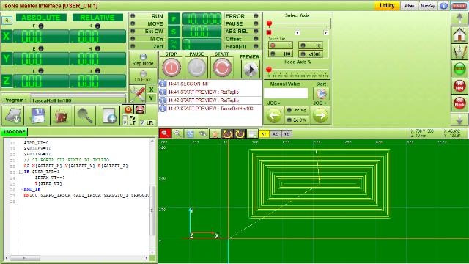The width and height of the screenshot is (469, 264).
Task: Click the red Block round button
Action: click(459, 103)
